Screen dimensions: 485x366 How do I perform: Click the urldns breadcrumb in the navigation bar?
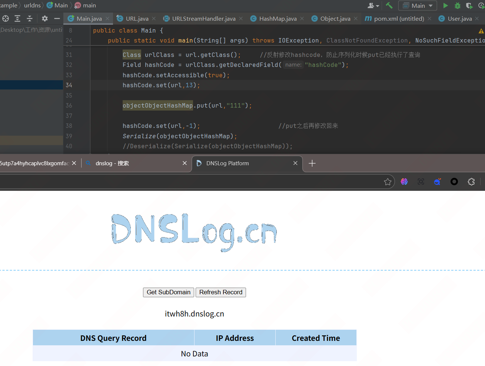coord(33,6)
